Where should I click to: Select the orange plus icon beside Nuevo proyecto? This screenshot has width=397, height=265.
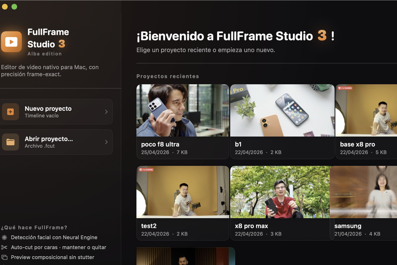pos(11,112)
